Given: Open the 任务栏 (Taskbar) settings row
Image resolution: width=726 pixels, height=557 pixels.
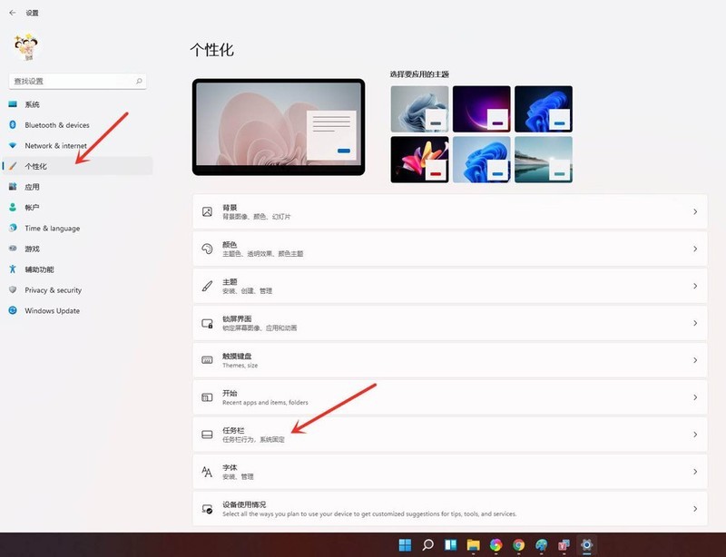Looking at the screenshot, I should click(363, 434).
